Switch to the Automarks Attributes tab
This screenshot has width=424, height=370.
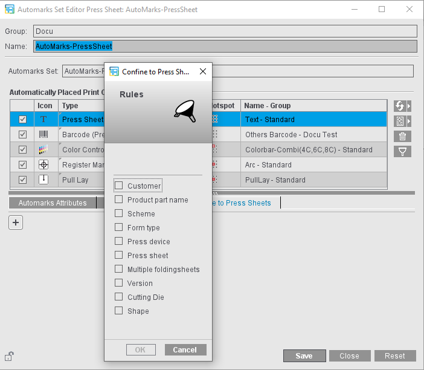(x=53, y=203)
